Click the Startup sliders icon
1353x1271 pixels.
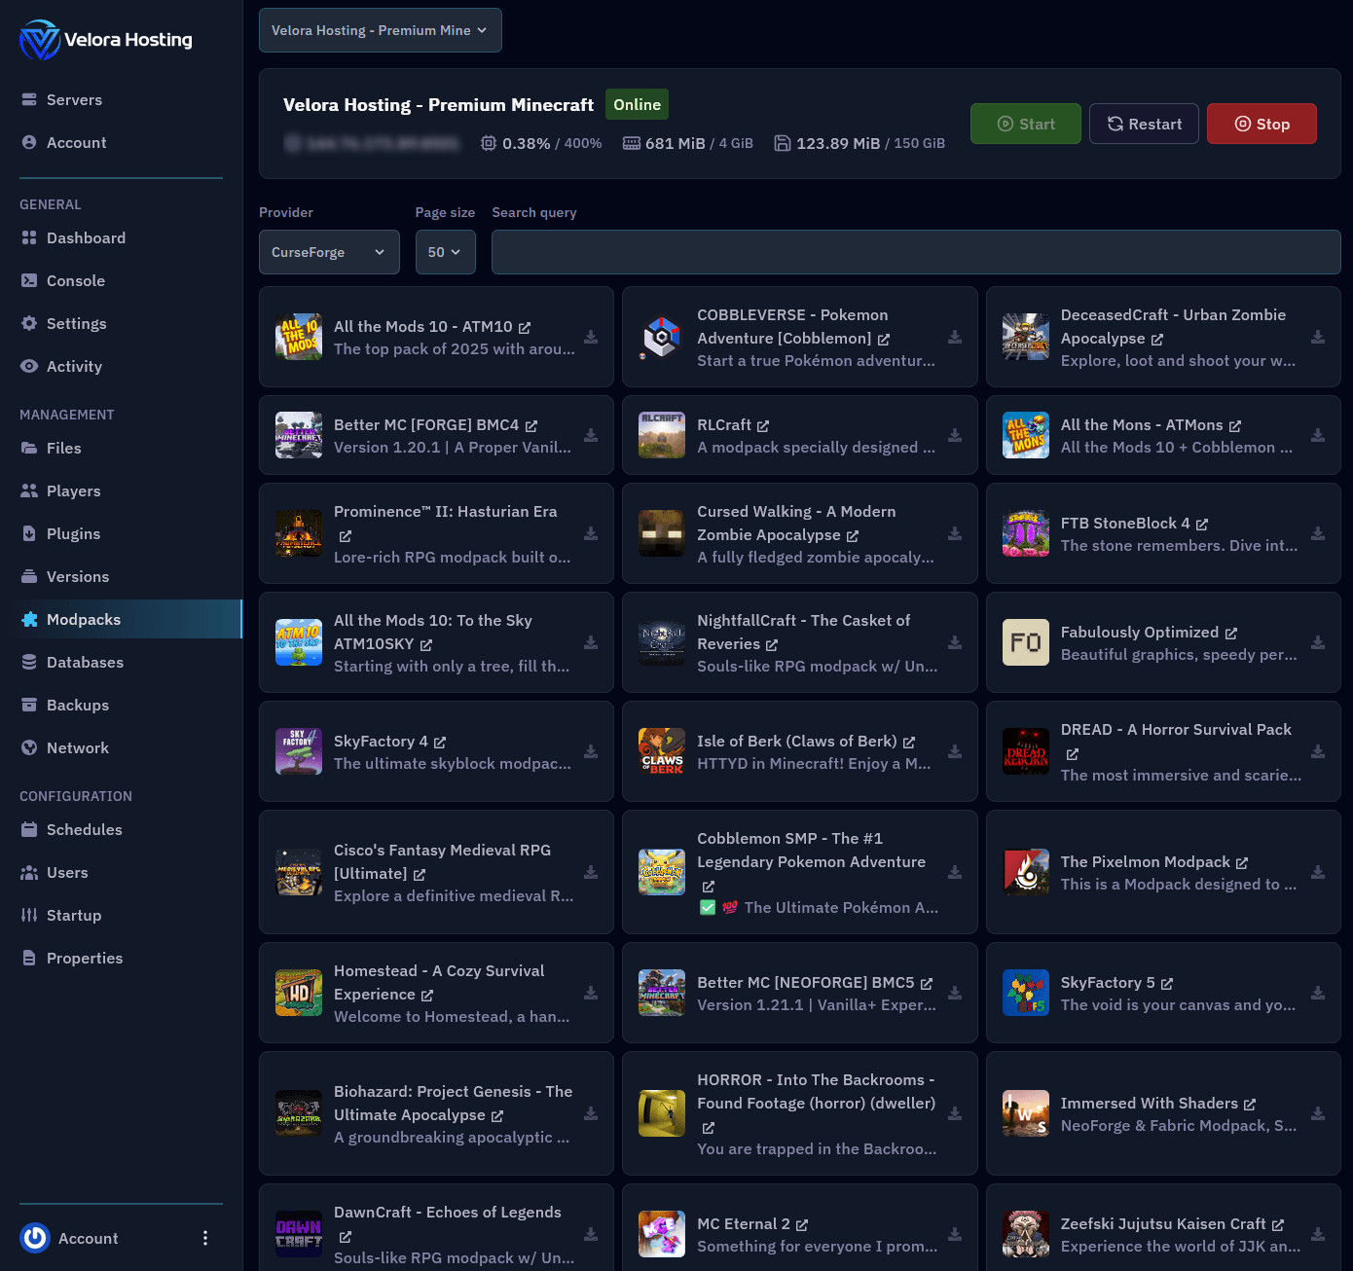[x=29, y=915]
